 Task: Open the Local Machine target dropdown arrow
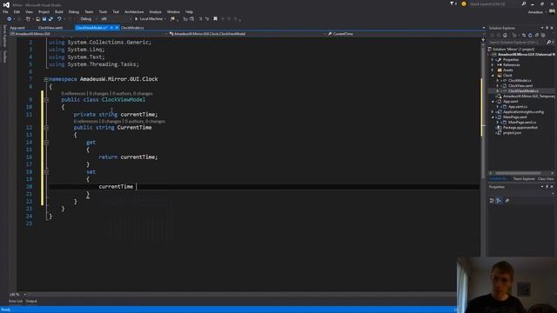coord(165,19)
